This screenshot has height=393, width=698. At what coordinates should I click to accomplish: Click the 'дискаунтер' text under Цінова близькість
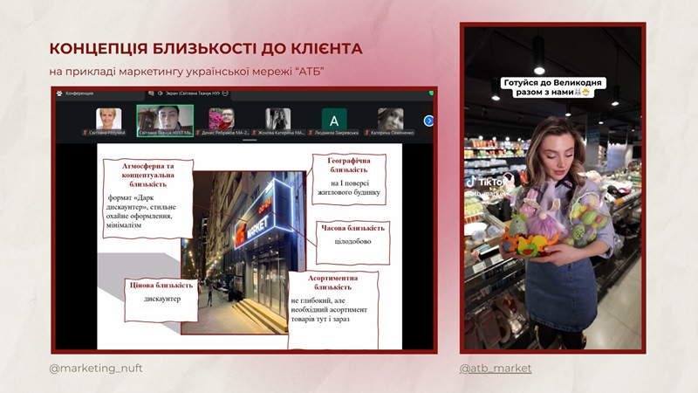[162, 299]
